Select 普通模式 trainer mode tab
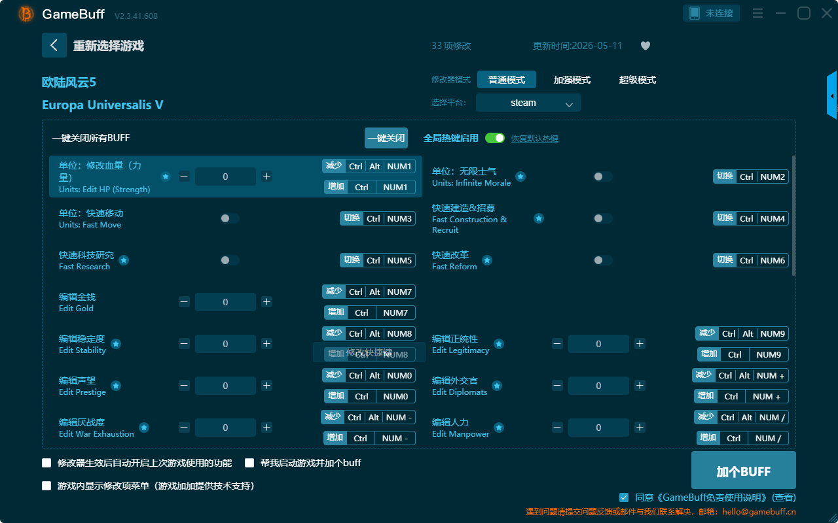This screenshot has width=838, height=523. (507, 80)
